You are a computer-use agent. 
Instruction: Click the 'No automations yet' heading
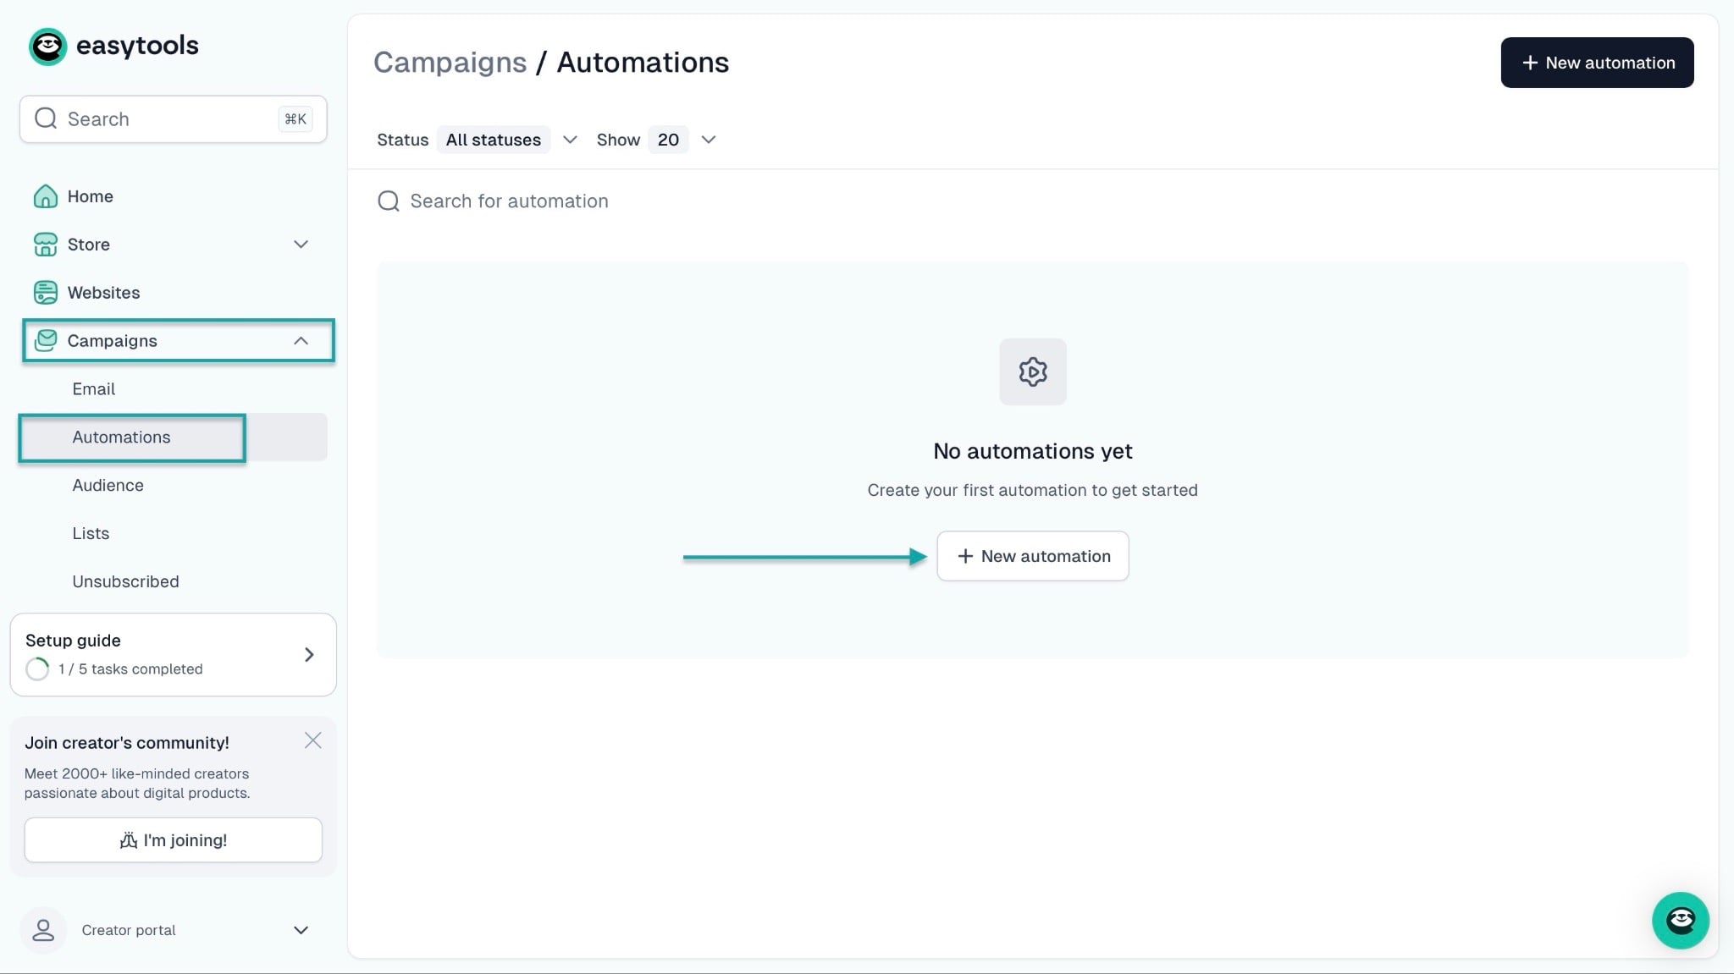[x=1033, y=451]
